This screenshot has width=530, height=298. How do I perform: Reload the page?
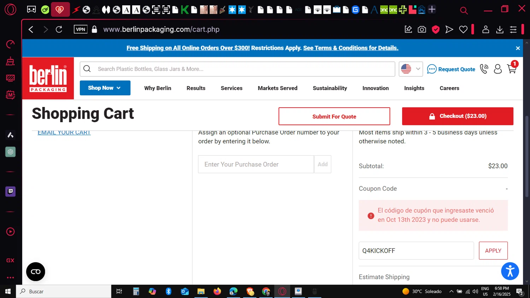[59, 29]
